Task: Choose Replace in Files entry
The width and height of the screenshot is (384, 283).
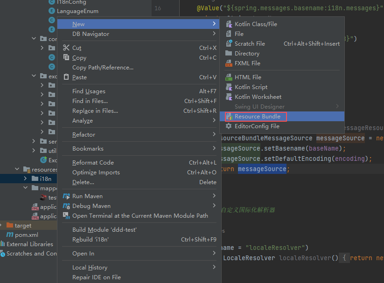Action: tap(140, 111)
